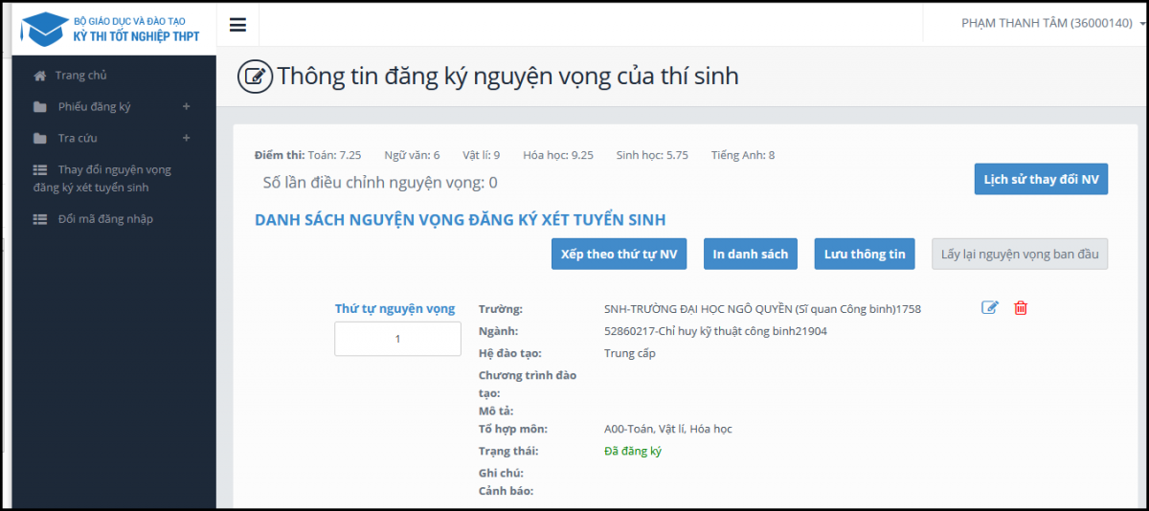Click the page title edit icon
The width and height of the screenshot is (1149, 511).
tap(255, 77)
